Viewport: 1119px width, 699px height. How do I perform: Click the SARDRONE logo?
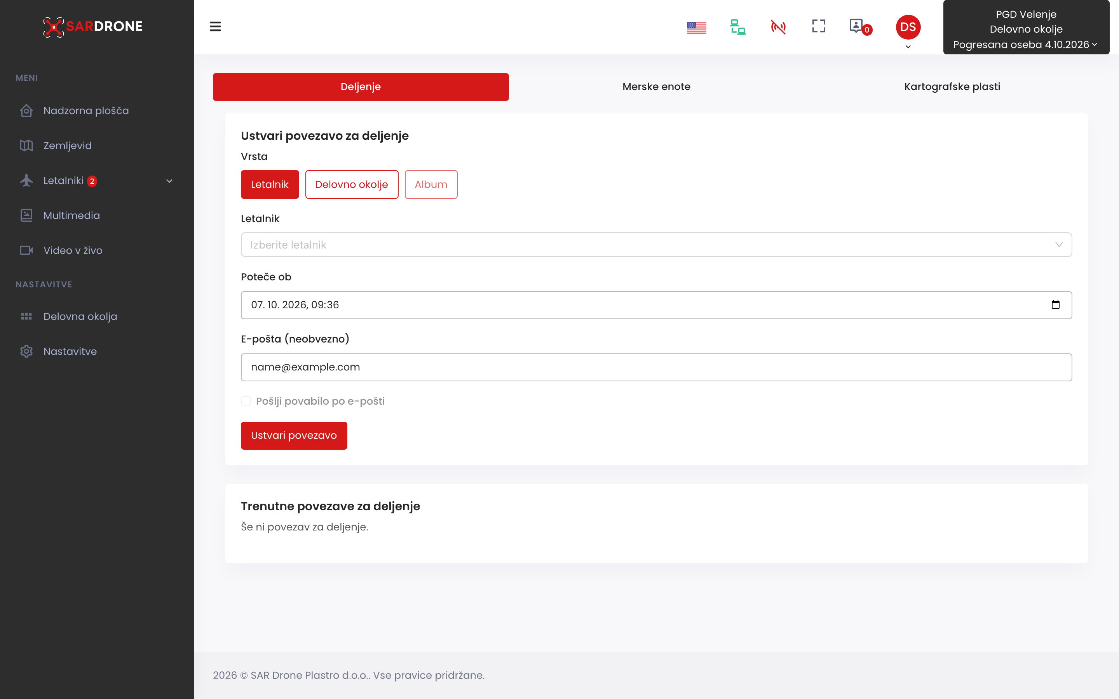click(x=93, y=27)
